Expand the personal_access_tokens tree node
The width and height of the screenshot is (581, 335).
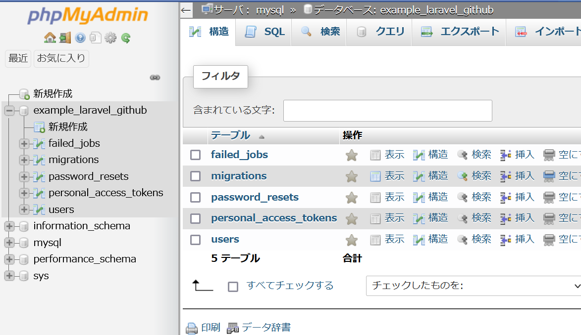point(24,193)
